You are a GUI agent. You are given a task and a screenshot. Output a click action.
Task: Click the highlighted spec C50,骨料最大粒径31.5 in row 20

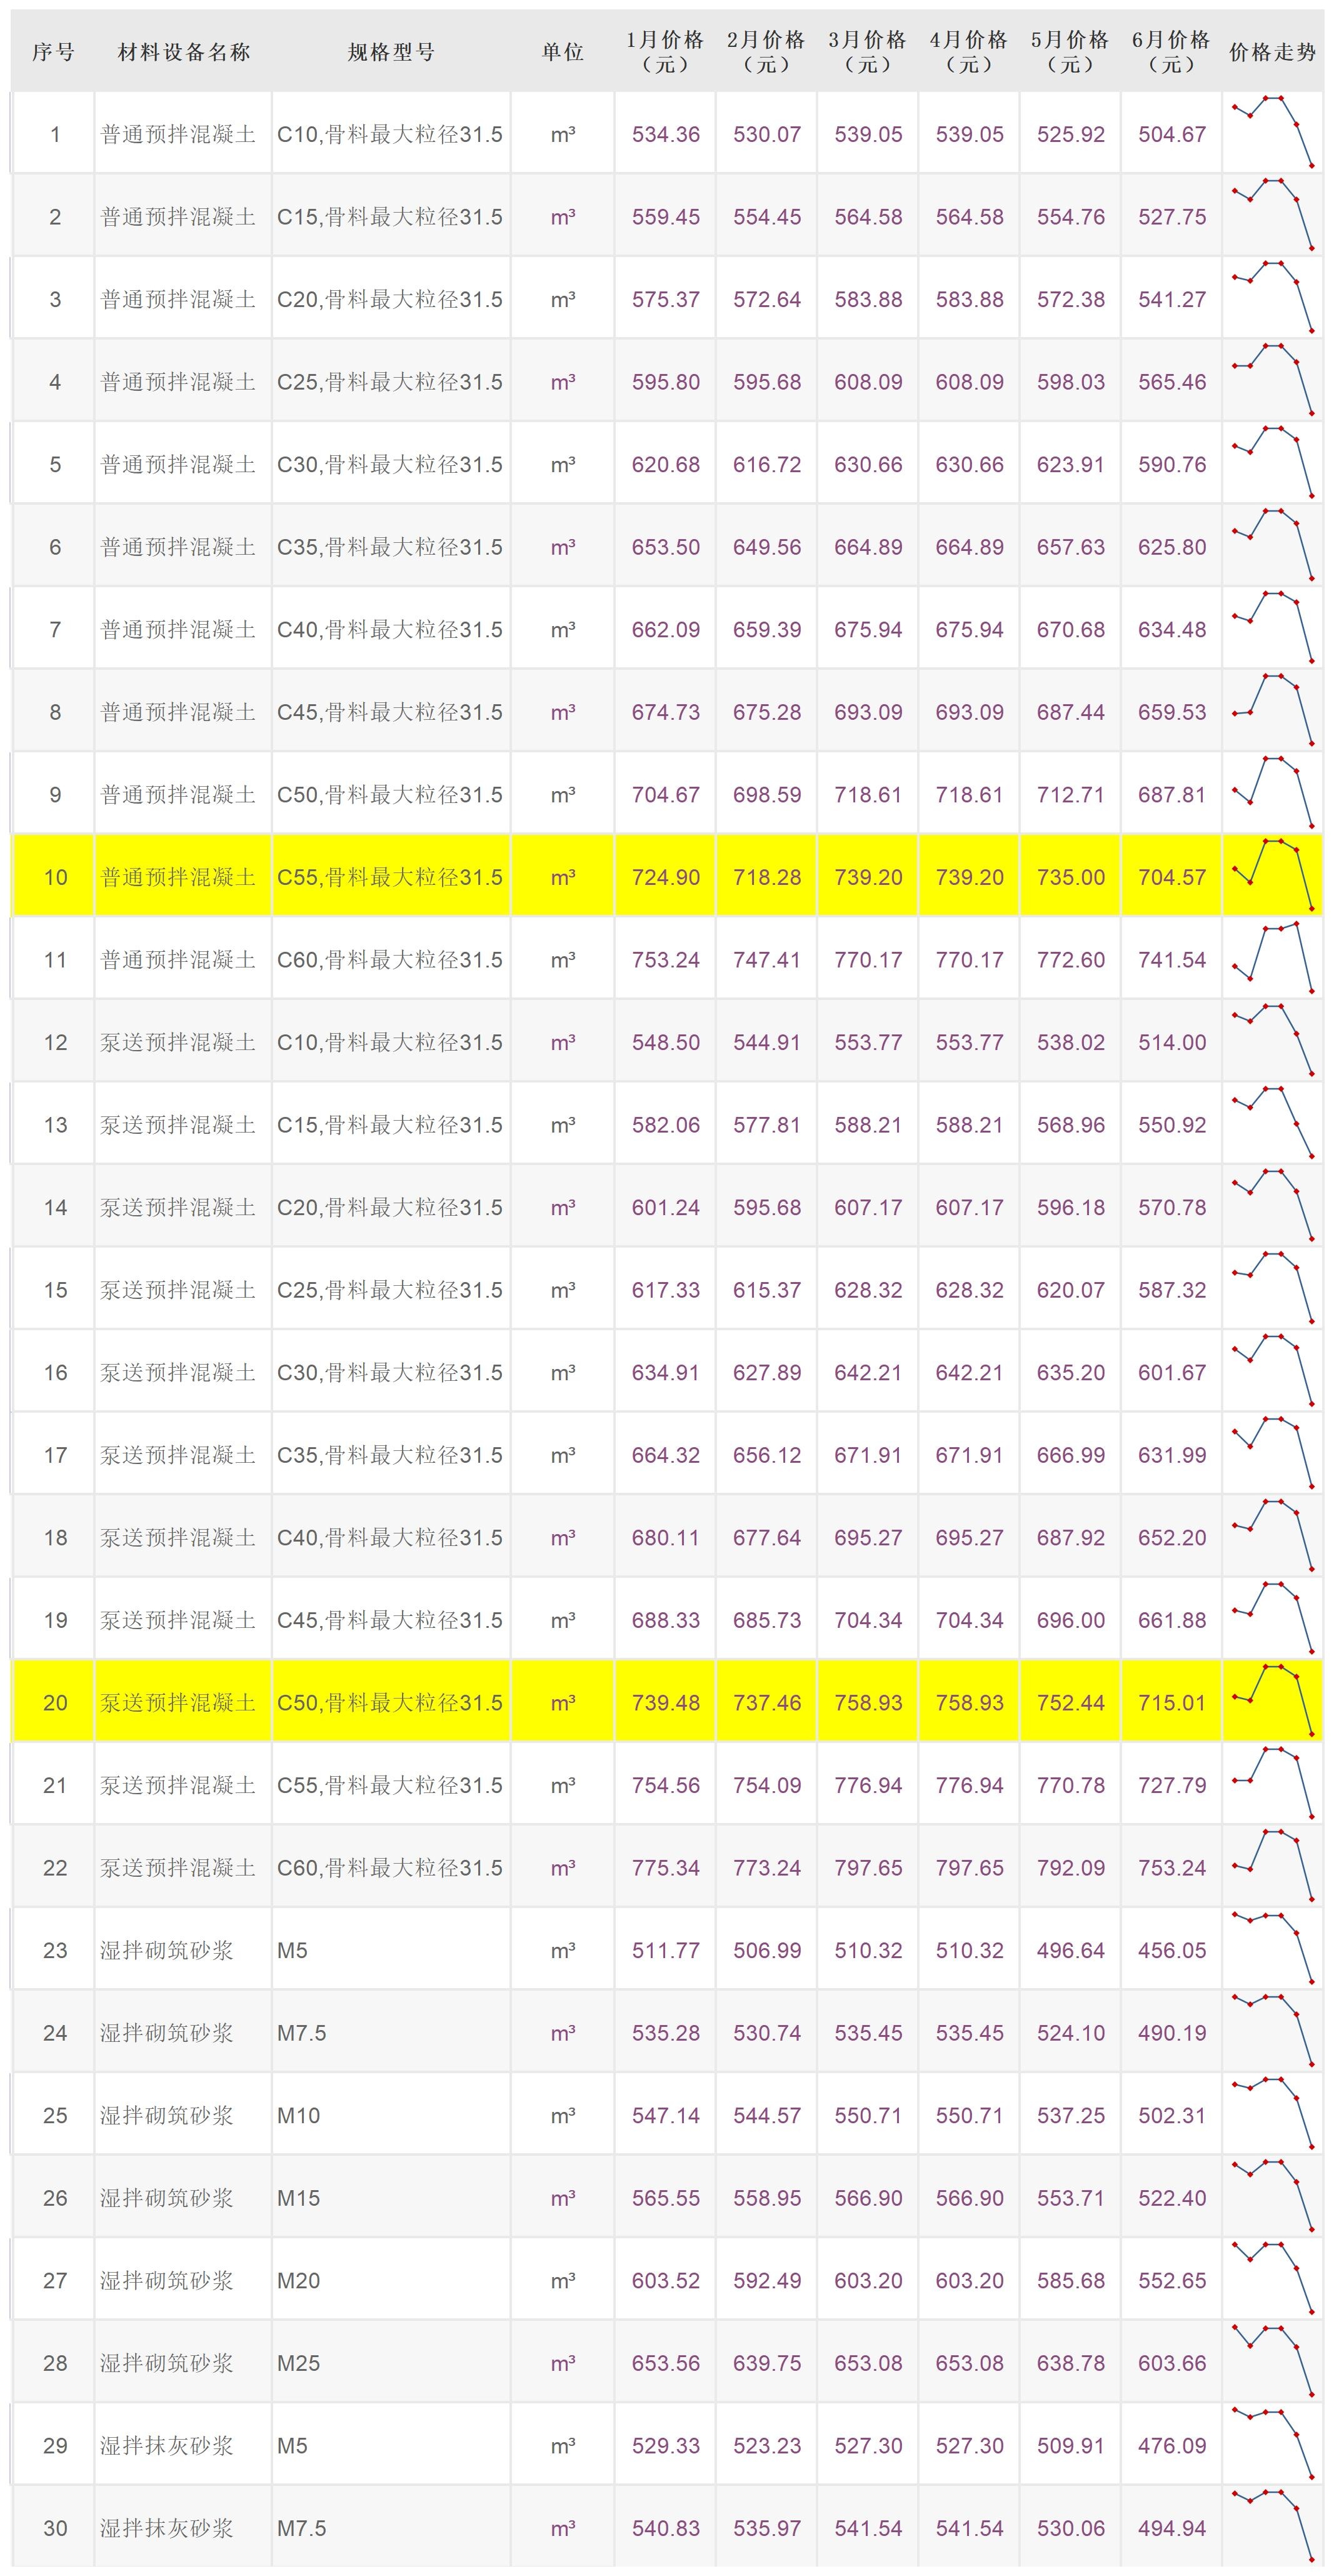[x=389, y=1702]
